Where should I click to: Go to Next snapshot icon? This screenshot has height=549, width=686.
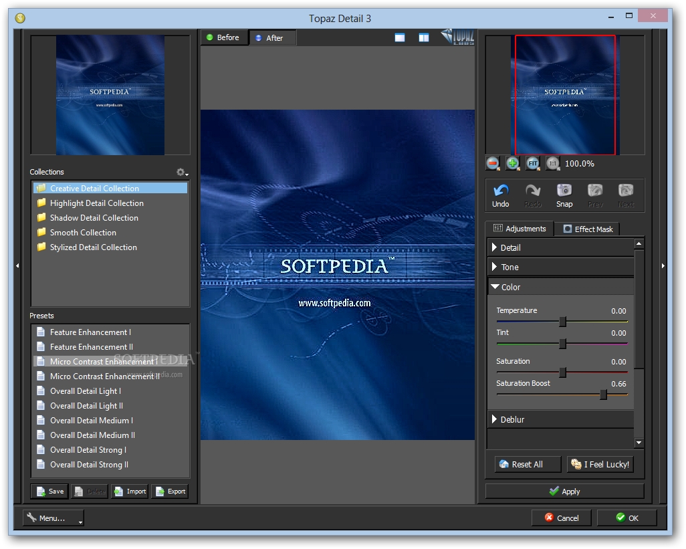pos(626,191)
